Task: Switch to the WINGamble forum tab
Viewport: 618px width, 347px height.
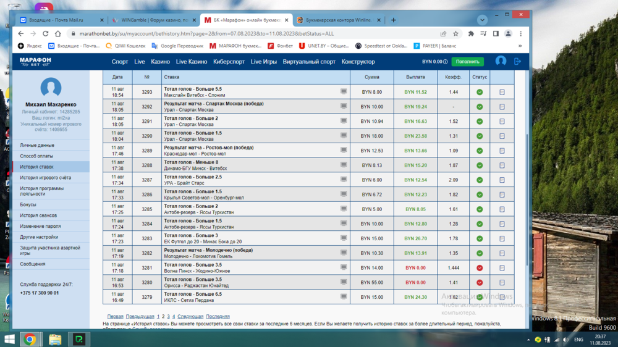Action: [x=153, y=20]
